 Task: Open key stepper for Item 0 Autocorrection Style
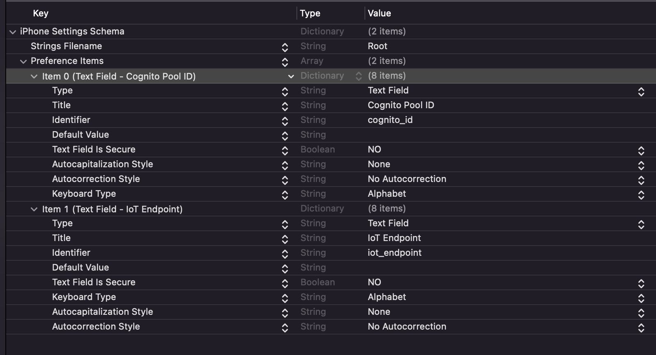(x=285, y=180)
